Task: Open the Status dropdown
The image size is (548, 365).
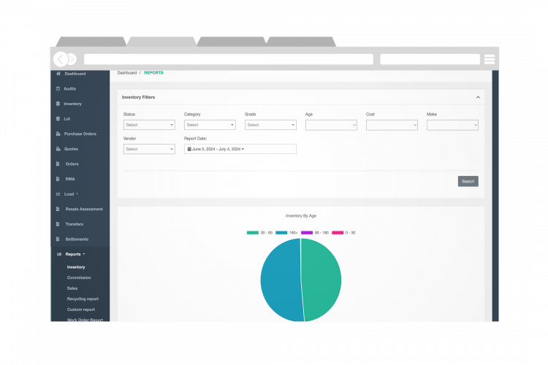Action: click(x=149, y=125)
